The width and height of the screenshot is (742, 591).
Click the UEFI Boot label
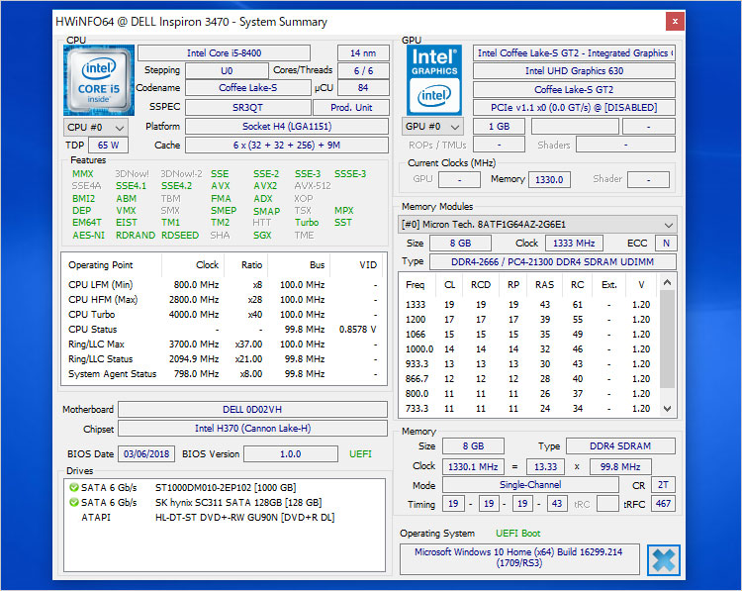(517, 534)
